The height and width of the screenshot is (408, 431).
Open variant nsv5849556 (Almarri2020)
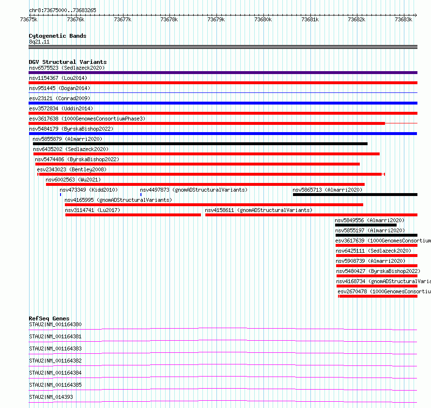(369, 220)
